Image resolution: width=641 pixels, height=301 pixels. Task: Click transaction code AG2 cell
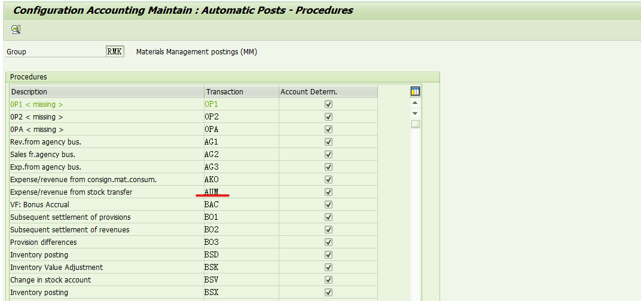point(242,154)
